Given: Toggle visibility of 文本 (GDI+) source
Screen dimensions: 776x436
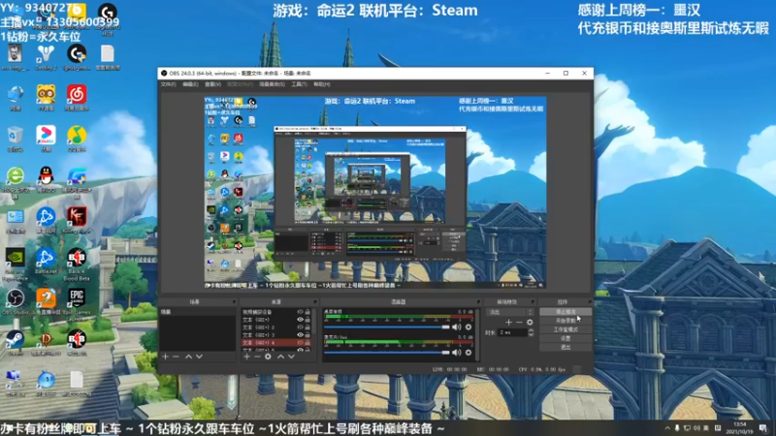Looking at the screenshot, I should (300, 320).
